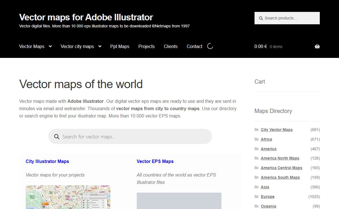The image size is (339, 209).
Task: Go to Ppt Maps page
Action: tap(120, 46)
